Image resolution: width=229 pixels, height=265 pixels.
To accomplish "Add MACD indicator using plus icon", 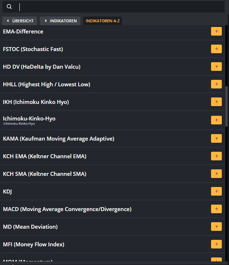I will [216, 209].
